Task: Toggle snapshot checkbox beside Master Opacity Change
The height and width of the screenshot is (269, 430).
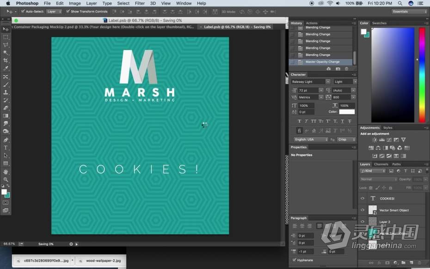Action: [292, 62]
